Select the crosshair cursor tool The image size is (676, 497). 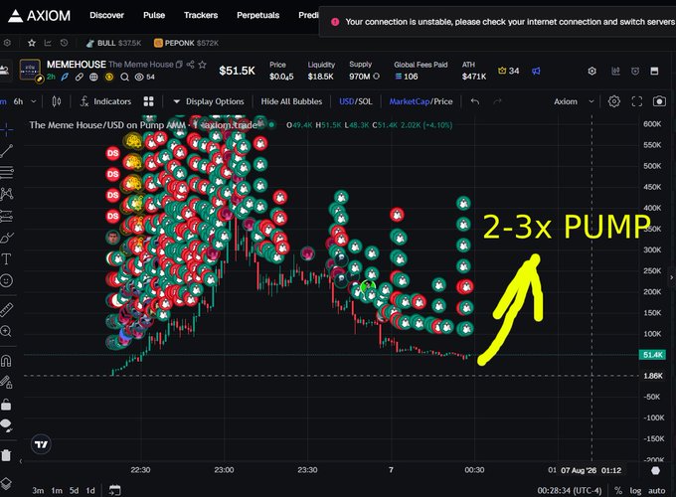[7, 128]
